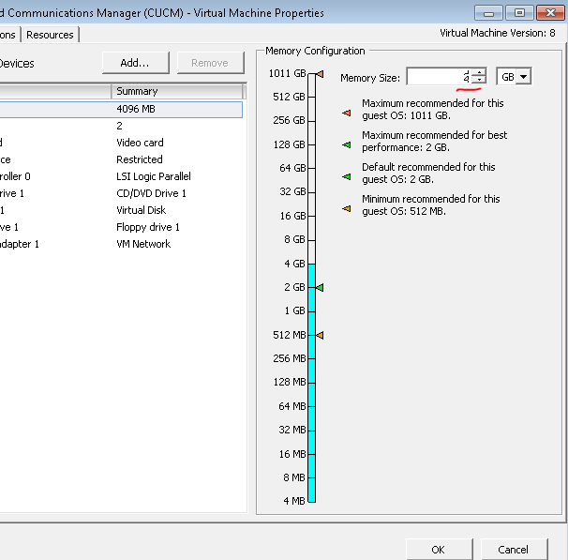Select the VM Network adapter row

pyautogui.click(x=121, y=244)
